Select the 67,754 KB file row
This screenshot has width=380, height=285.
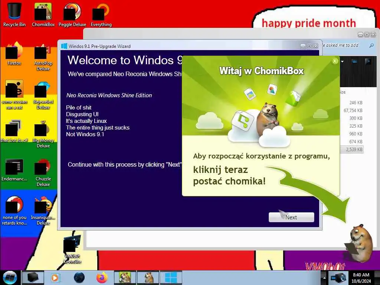coord(352,111)
